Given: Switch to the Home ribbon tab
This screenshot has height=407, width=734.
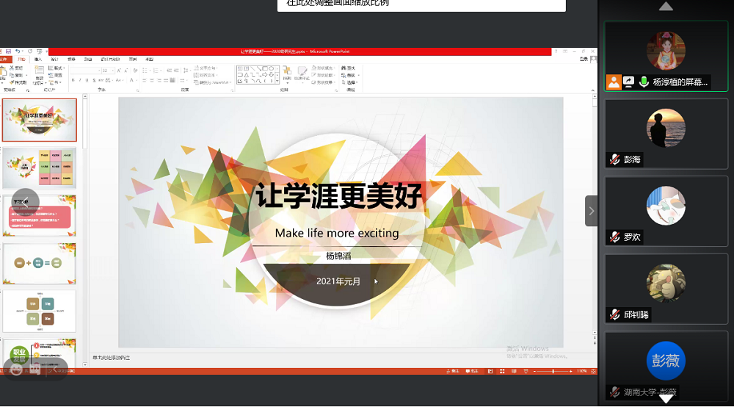Looking at the screenshot, I should point(22,59).
